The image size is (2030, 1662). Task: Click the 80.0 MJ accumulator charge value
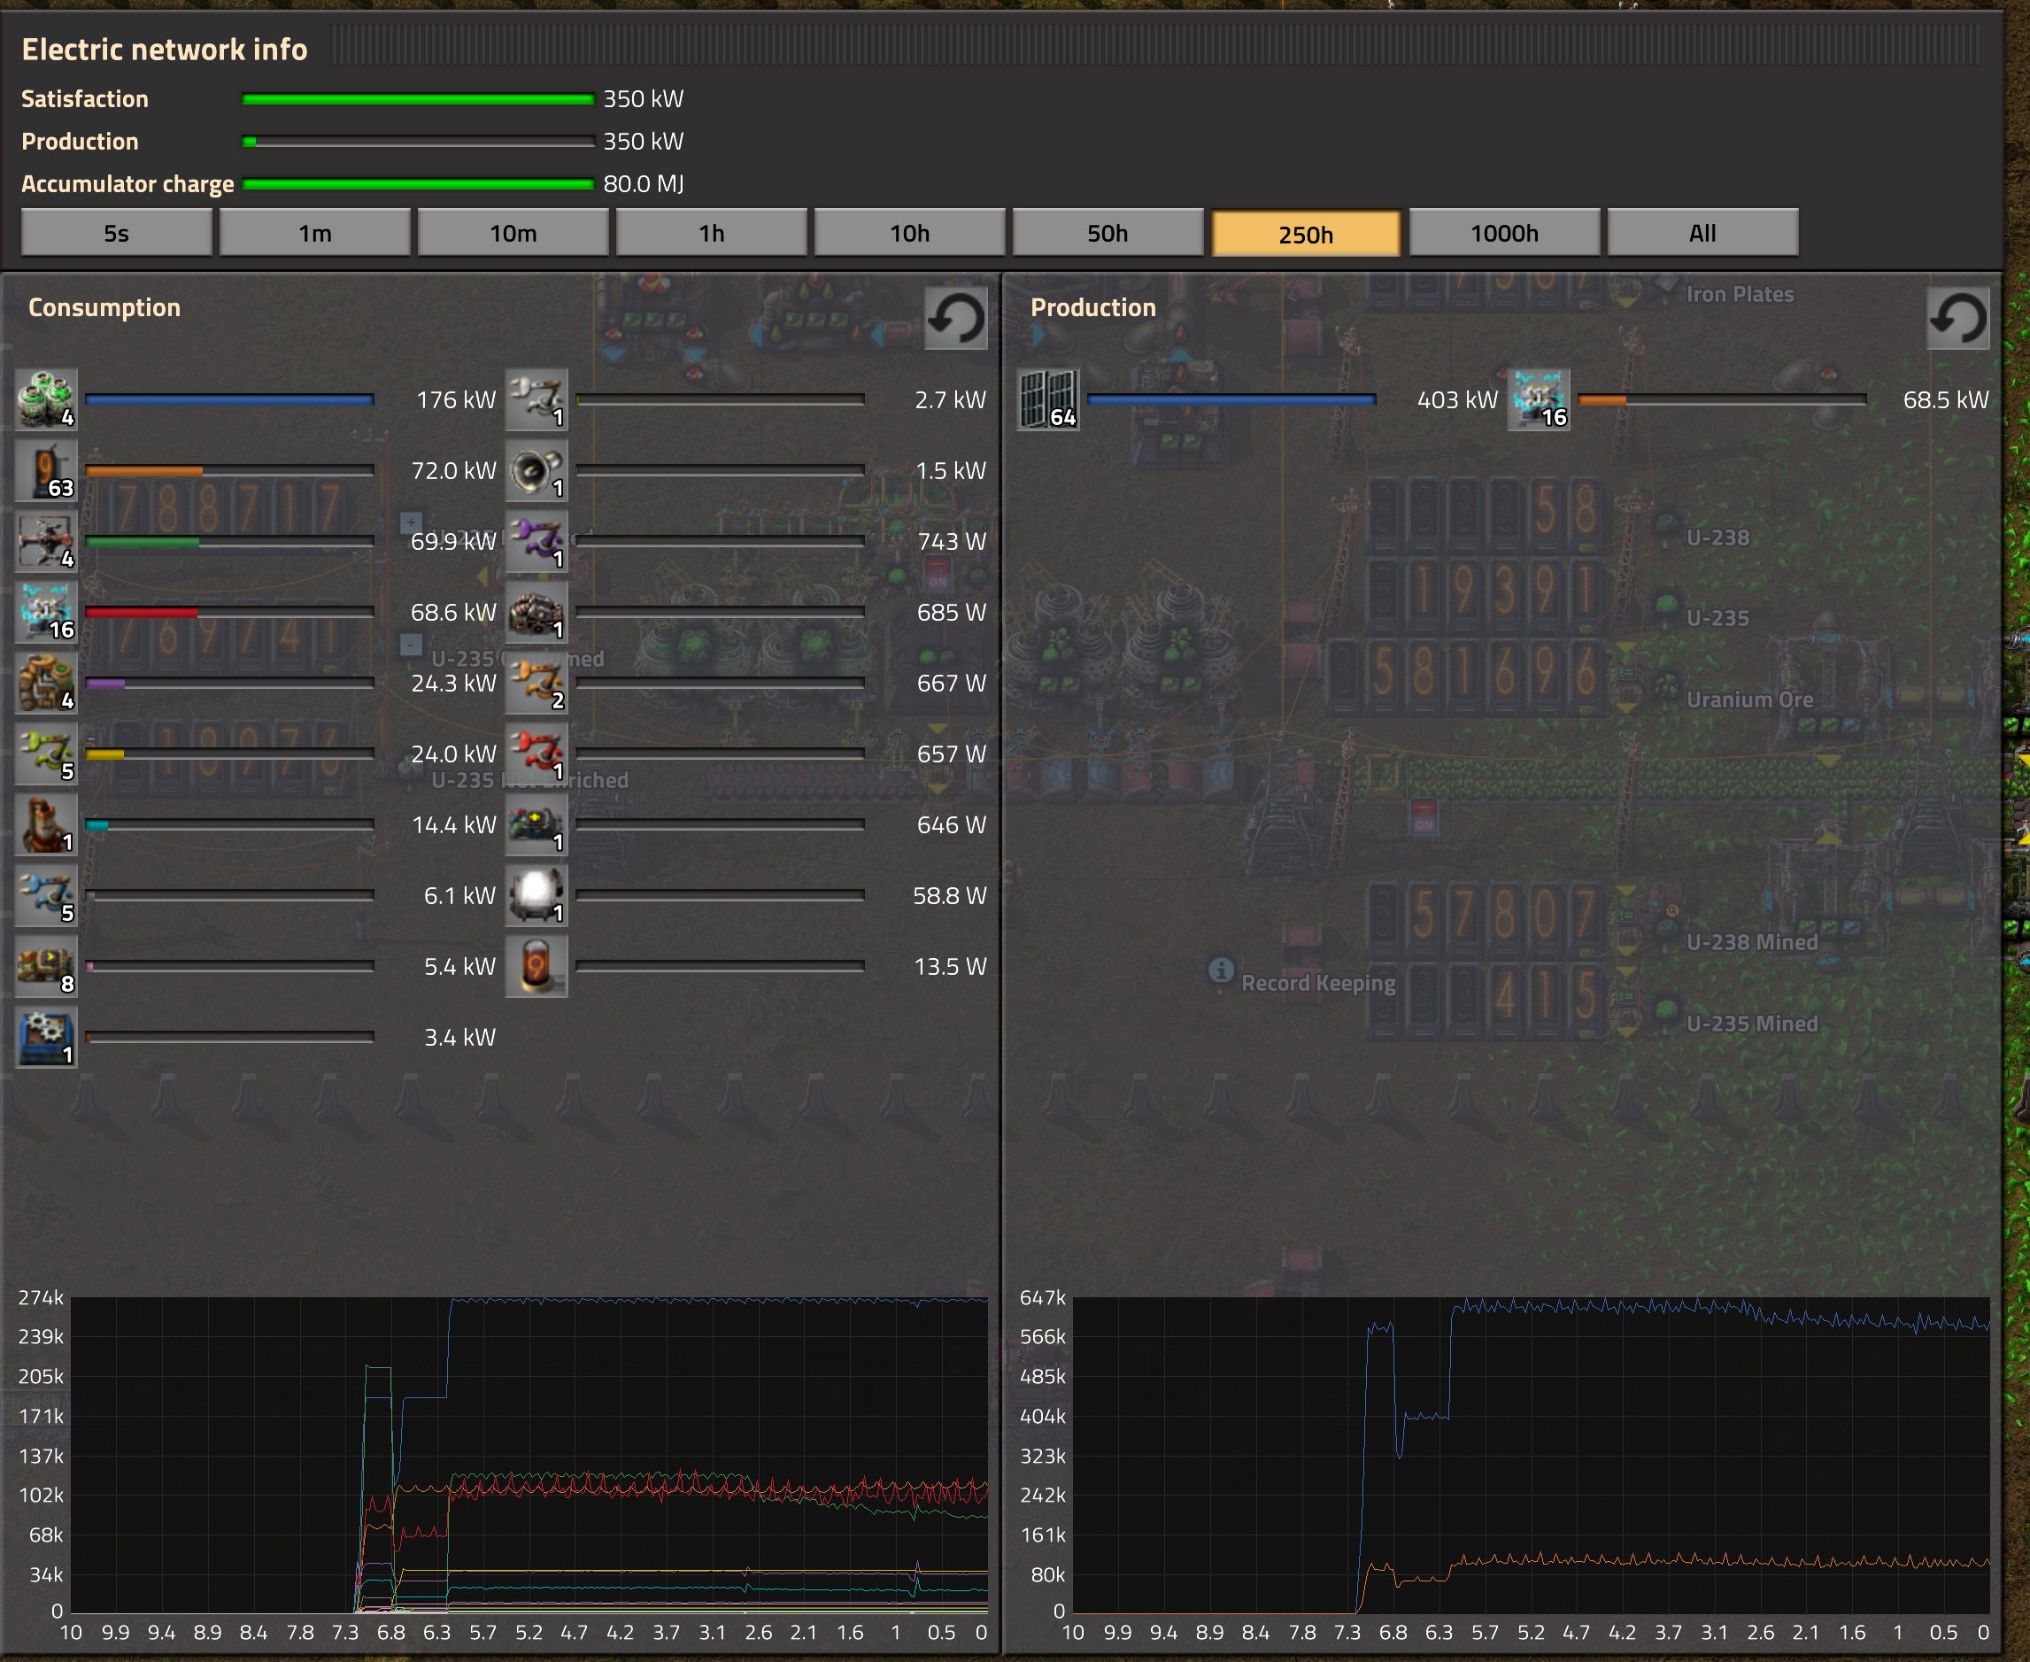click(x=643, y=184)
